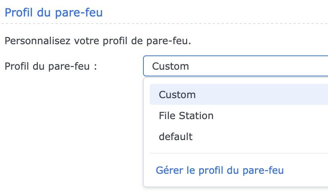The image size is (328, 194).
Task: Click blank space left of the dropdown list
Action: [x=71, y=131]
